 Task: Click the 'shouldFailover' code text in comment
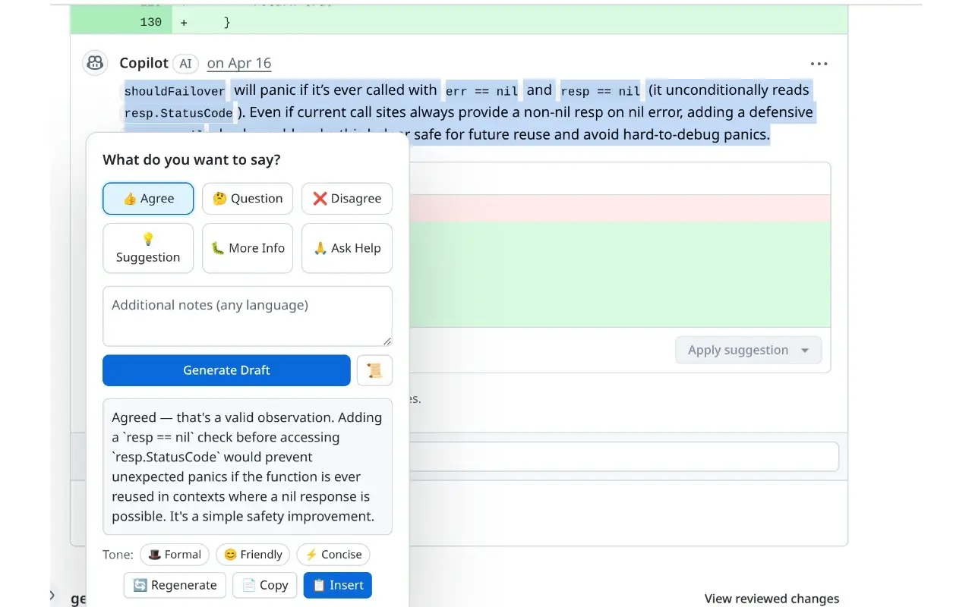(x=175, y=91)
